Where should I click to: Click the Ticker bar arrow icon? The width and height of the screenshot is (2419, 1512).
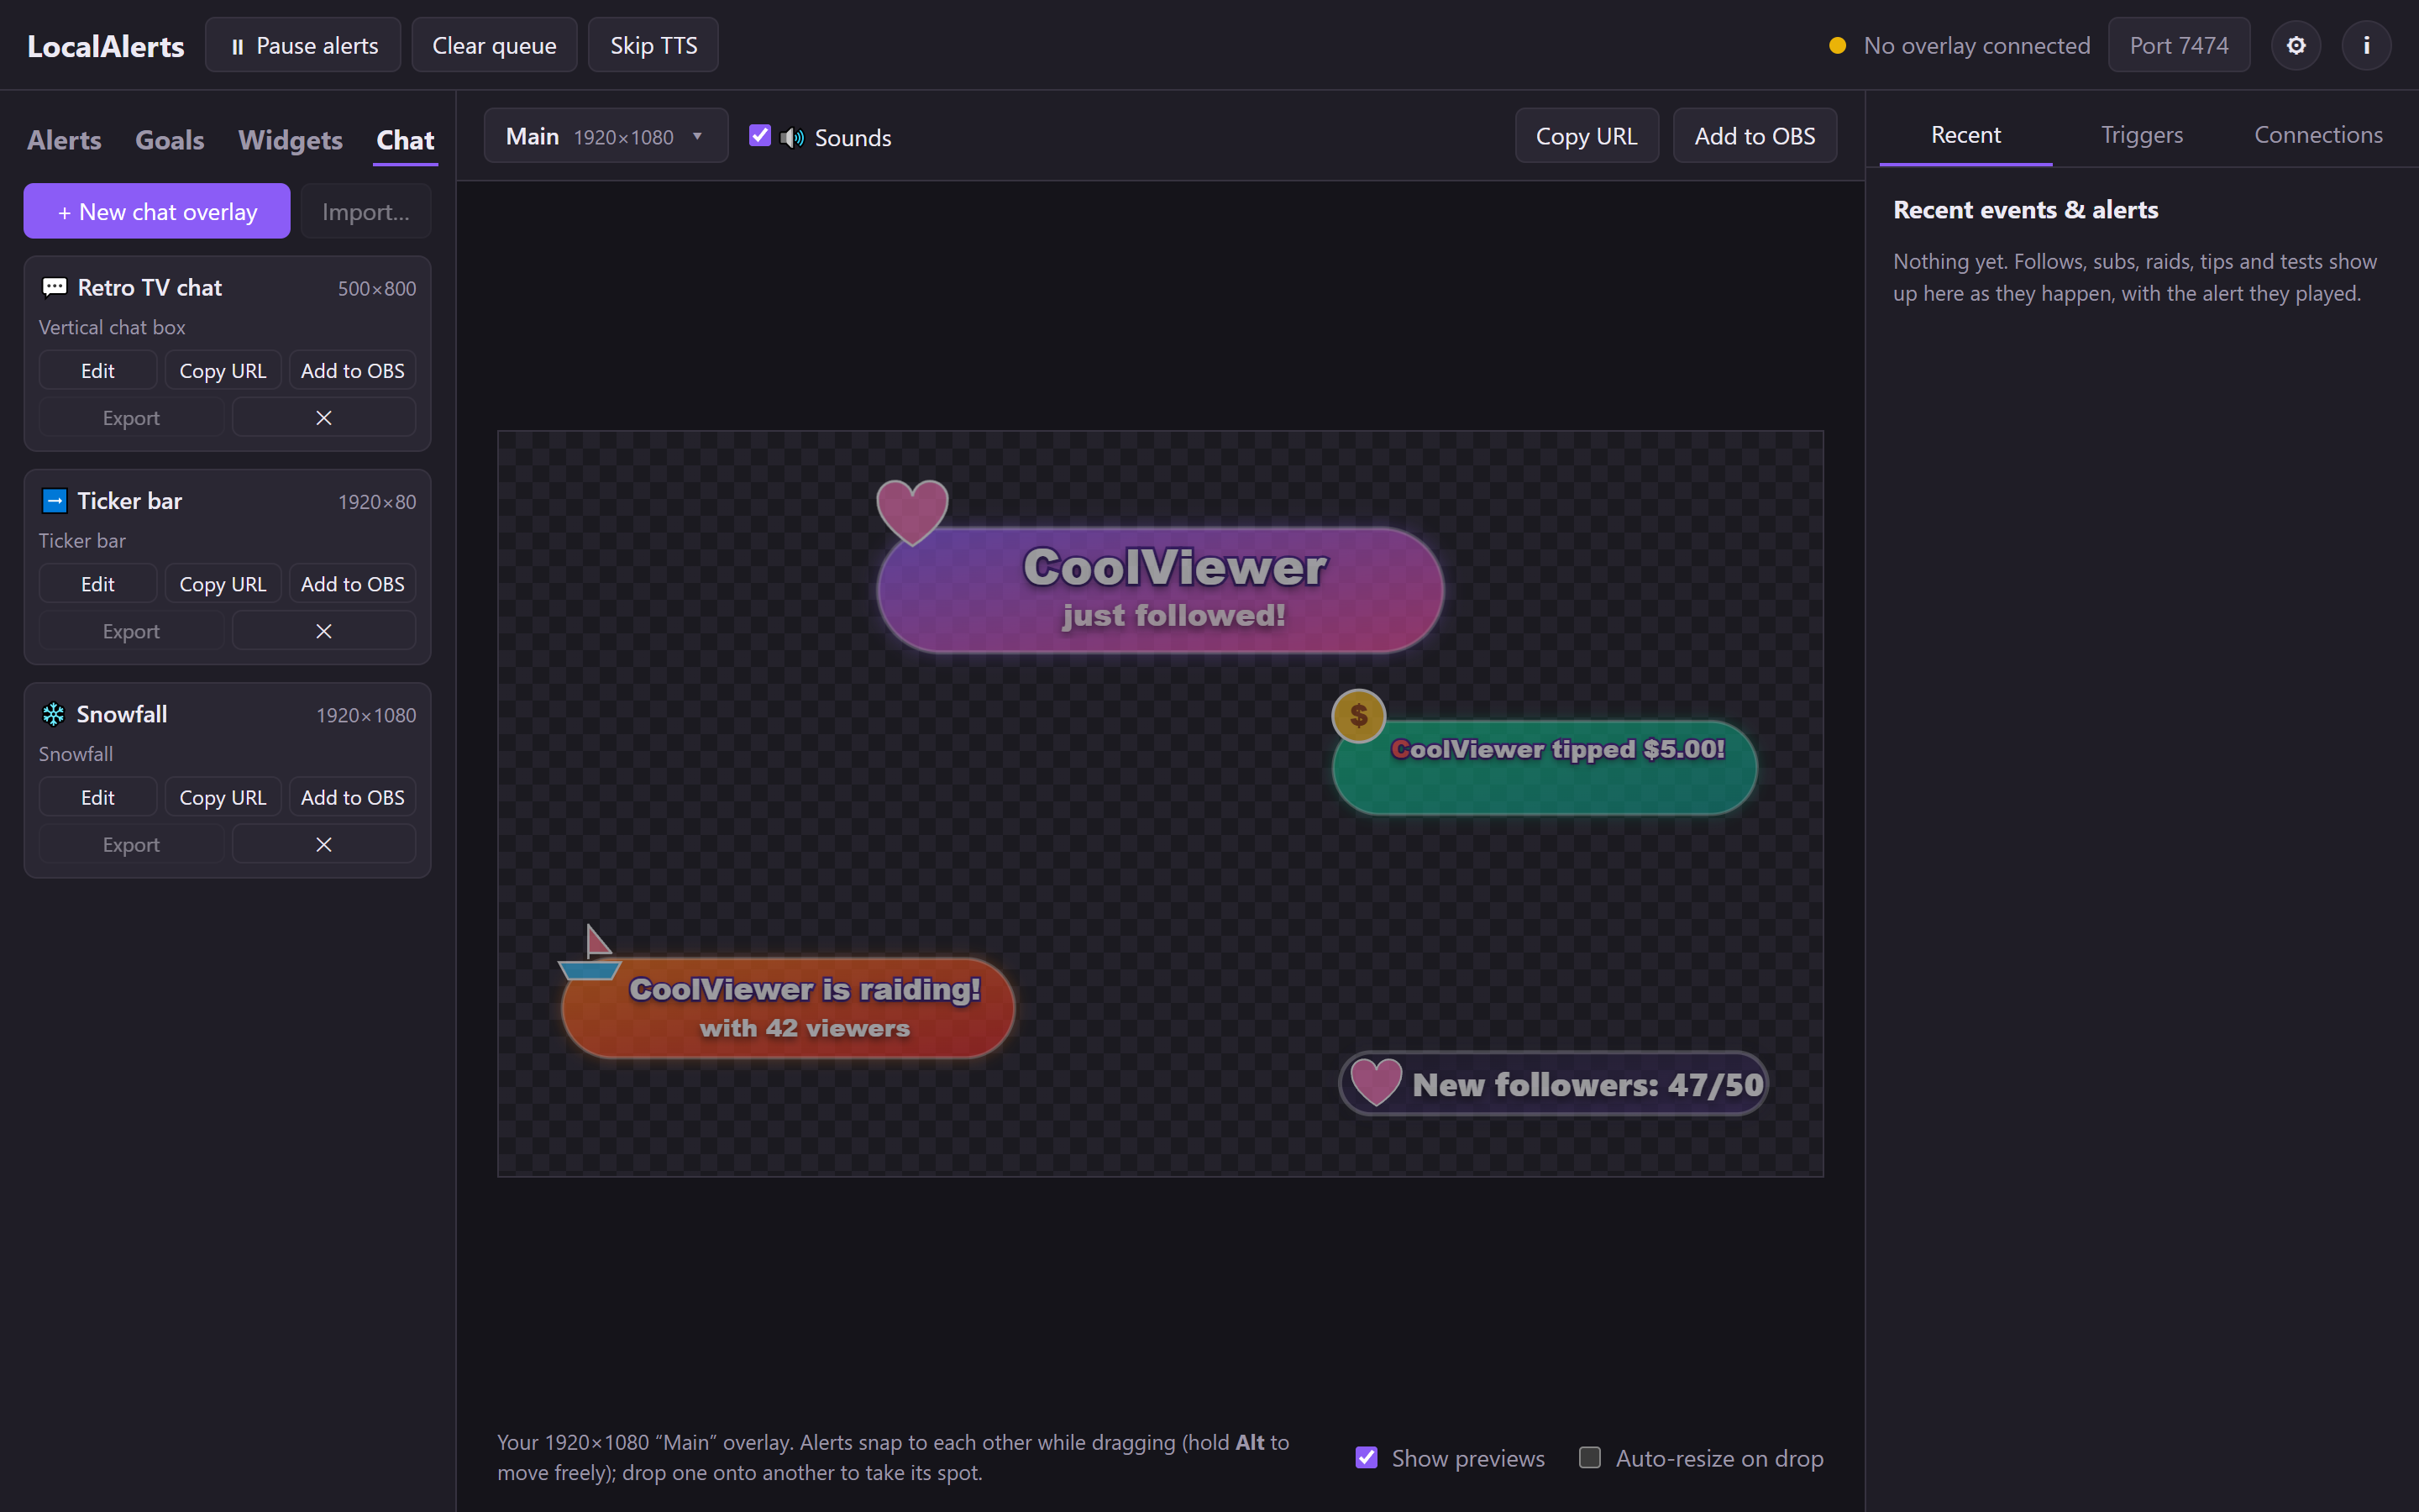click(54, 501)
